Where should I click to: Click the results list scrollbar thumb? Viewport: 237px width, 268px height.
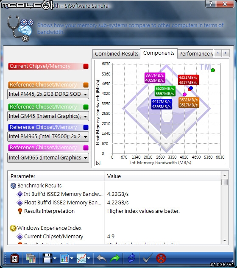(225, 182)
